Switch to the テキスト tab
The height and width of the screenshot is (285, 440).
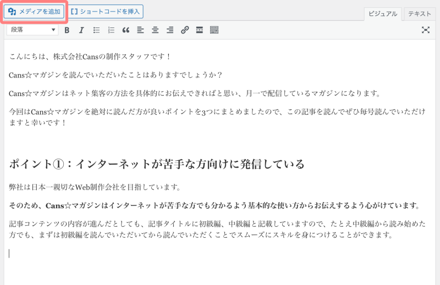[419, 14]
